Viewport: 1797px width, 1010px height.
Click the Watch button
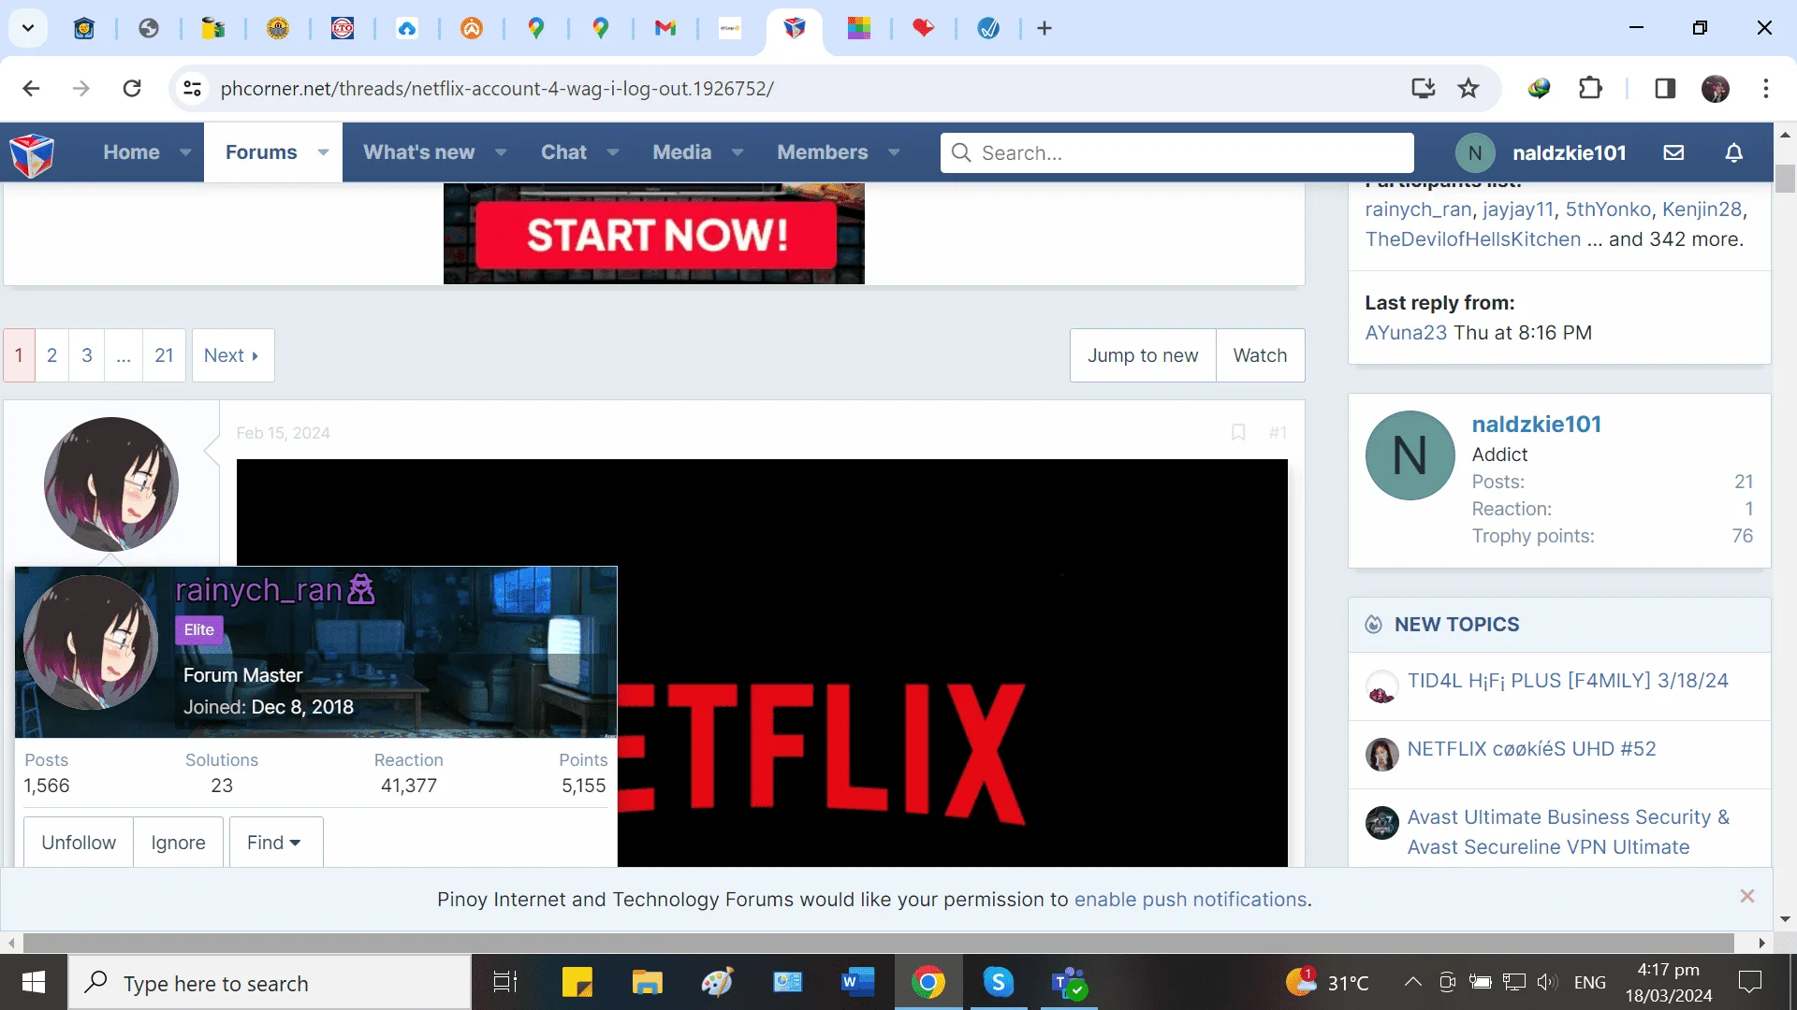pyautogui.click(x=1260, y=355)
